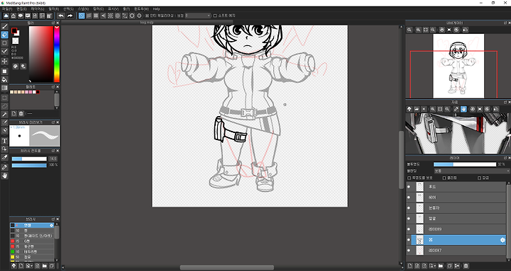This screenshot has width=511, height=271.
Task: Click the folder icon below the layer list
Action: tap(441, 266)
